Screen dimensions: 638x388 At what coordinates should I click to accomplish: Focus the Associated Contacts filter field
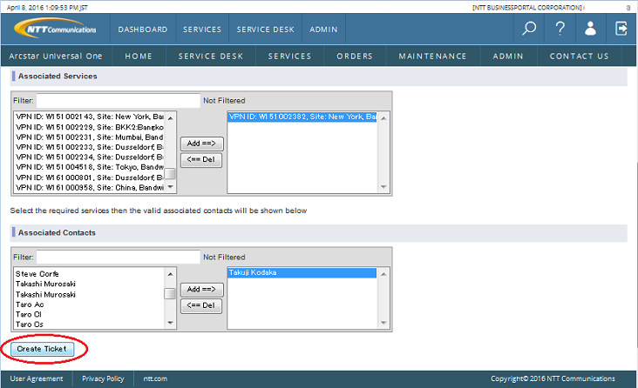pos(119,258)
